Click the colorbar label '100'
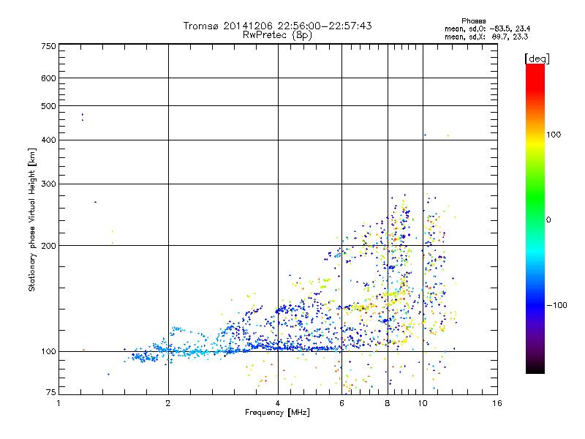Viewport: 585px width, 439px height. 554,135
